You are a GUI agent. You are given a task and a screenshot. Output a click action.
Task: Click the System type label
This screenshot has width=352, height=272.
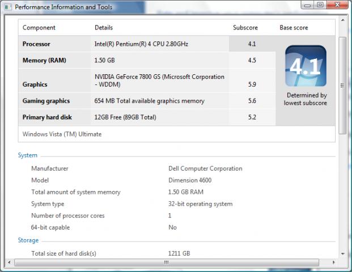48,204
